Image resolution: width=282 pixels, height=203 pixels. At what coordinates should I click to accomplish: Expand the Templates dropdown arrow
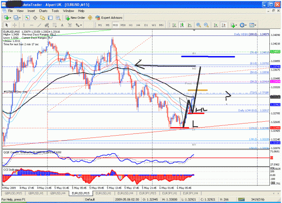[255, 25]
